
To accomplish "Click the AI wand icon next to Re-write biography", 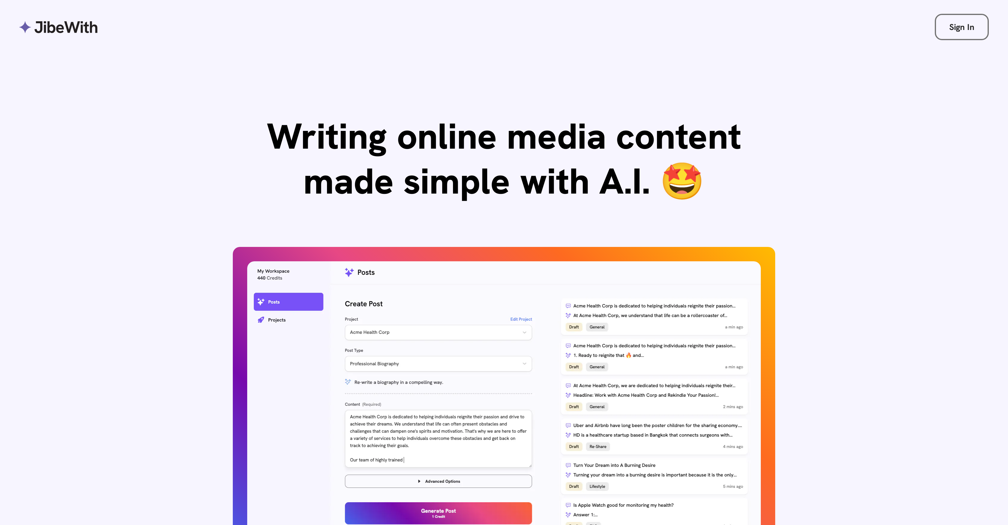I will point(347,382).
